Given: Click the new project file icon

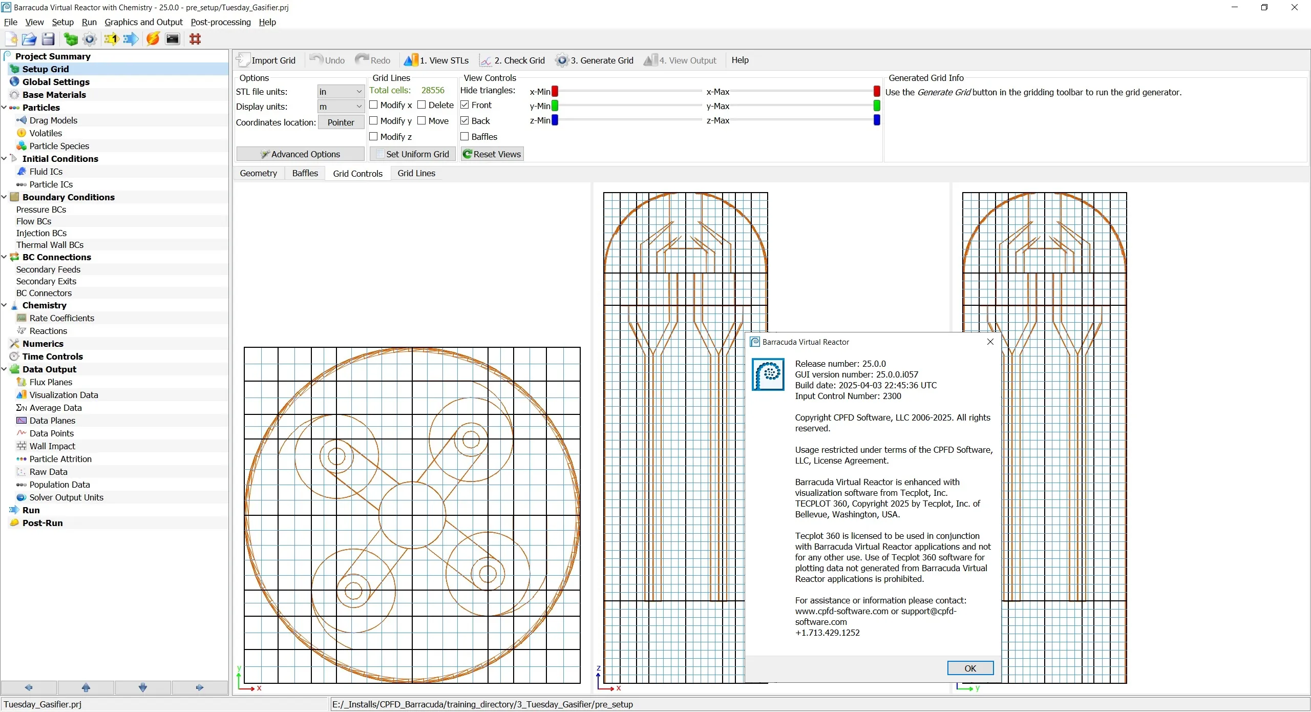Looking at the screenshot, I should point(11,39).
